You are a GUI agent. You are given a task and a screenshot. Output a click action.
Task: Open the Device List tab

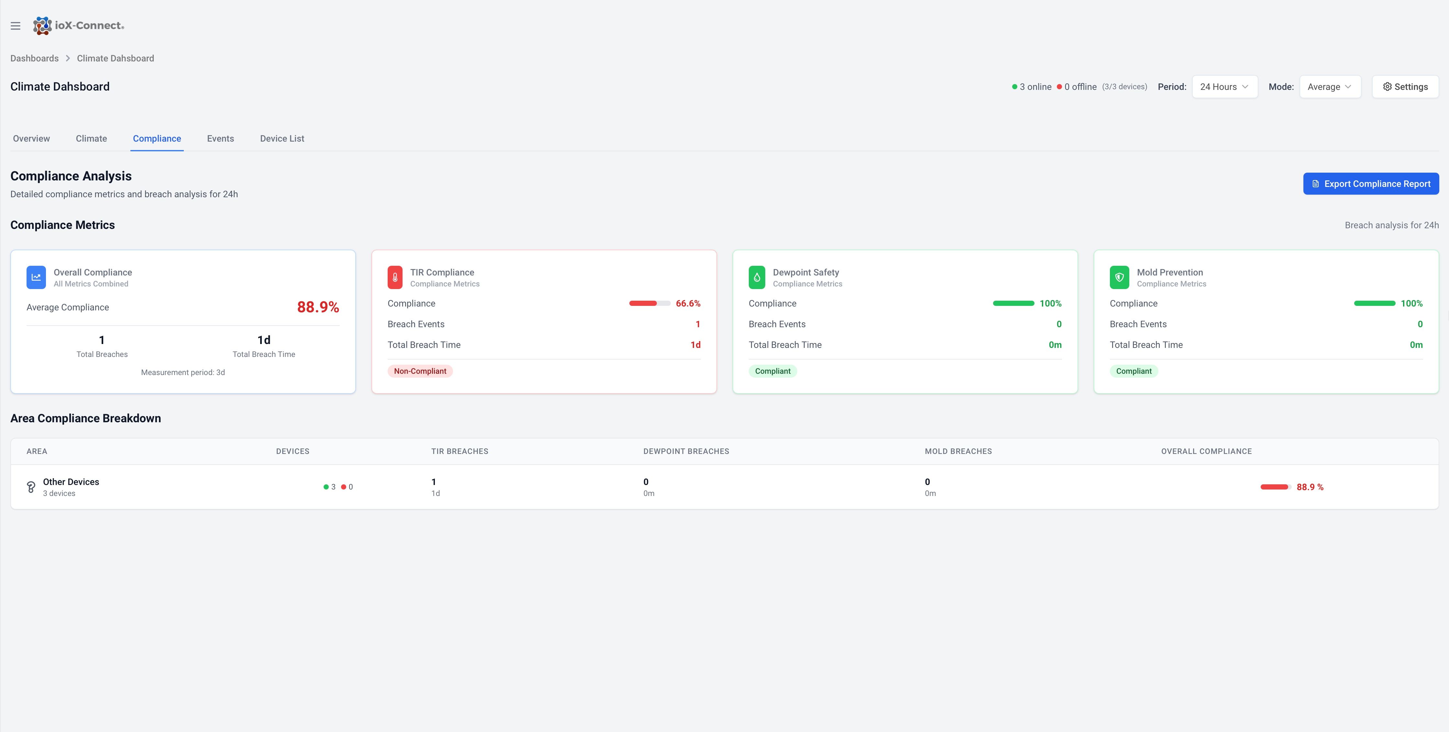(x=282, y=138)
